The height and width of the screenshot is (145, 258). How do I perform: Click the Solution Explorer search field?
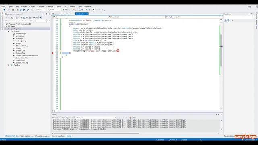click(25, 21)
